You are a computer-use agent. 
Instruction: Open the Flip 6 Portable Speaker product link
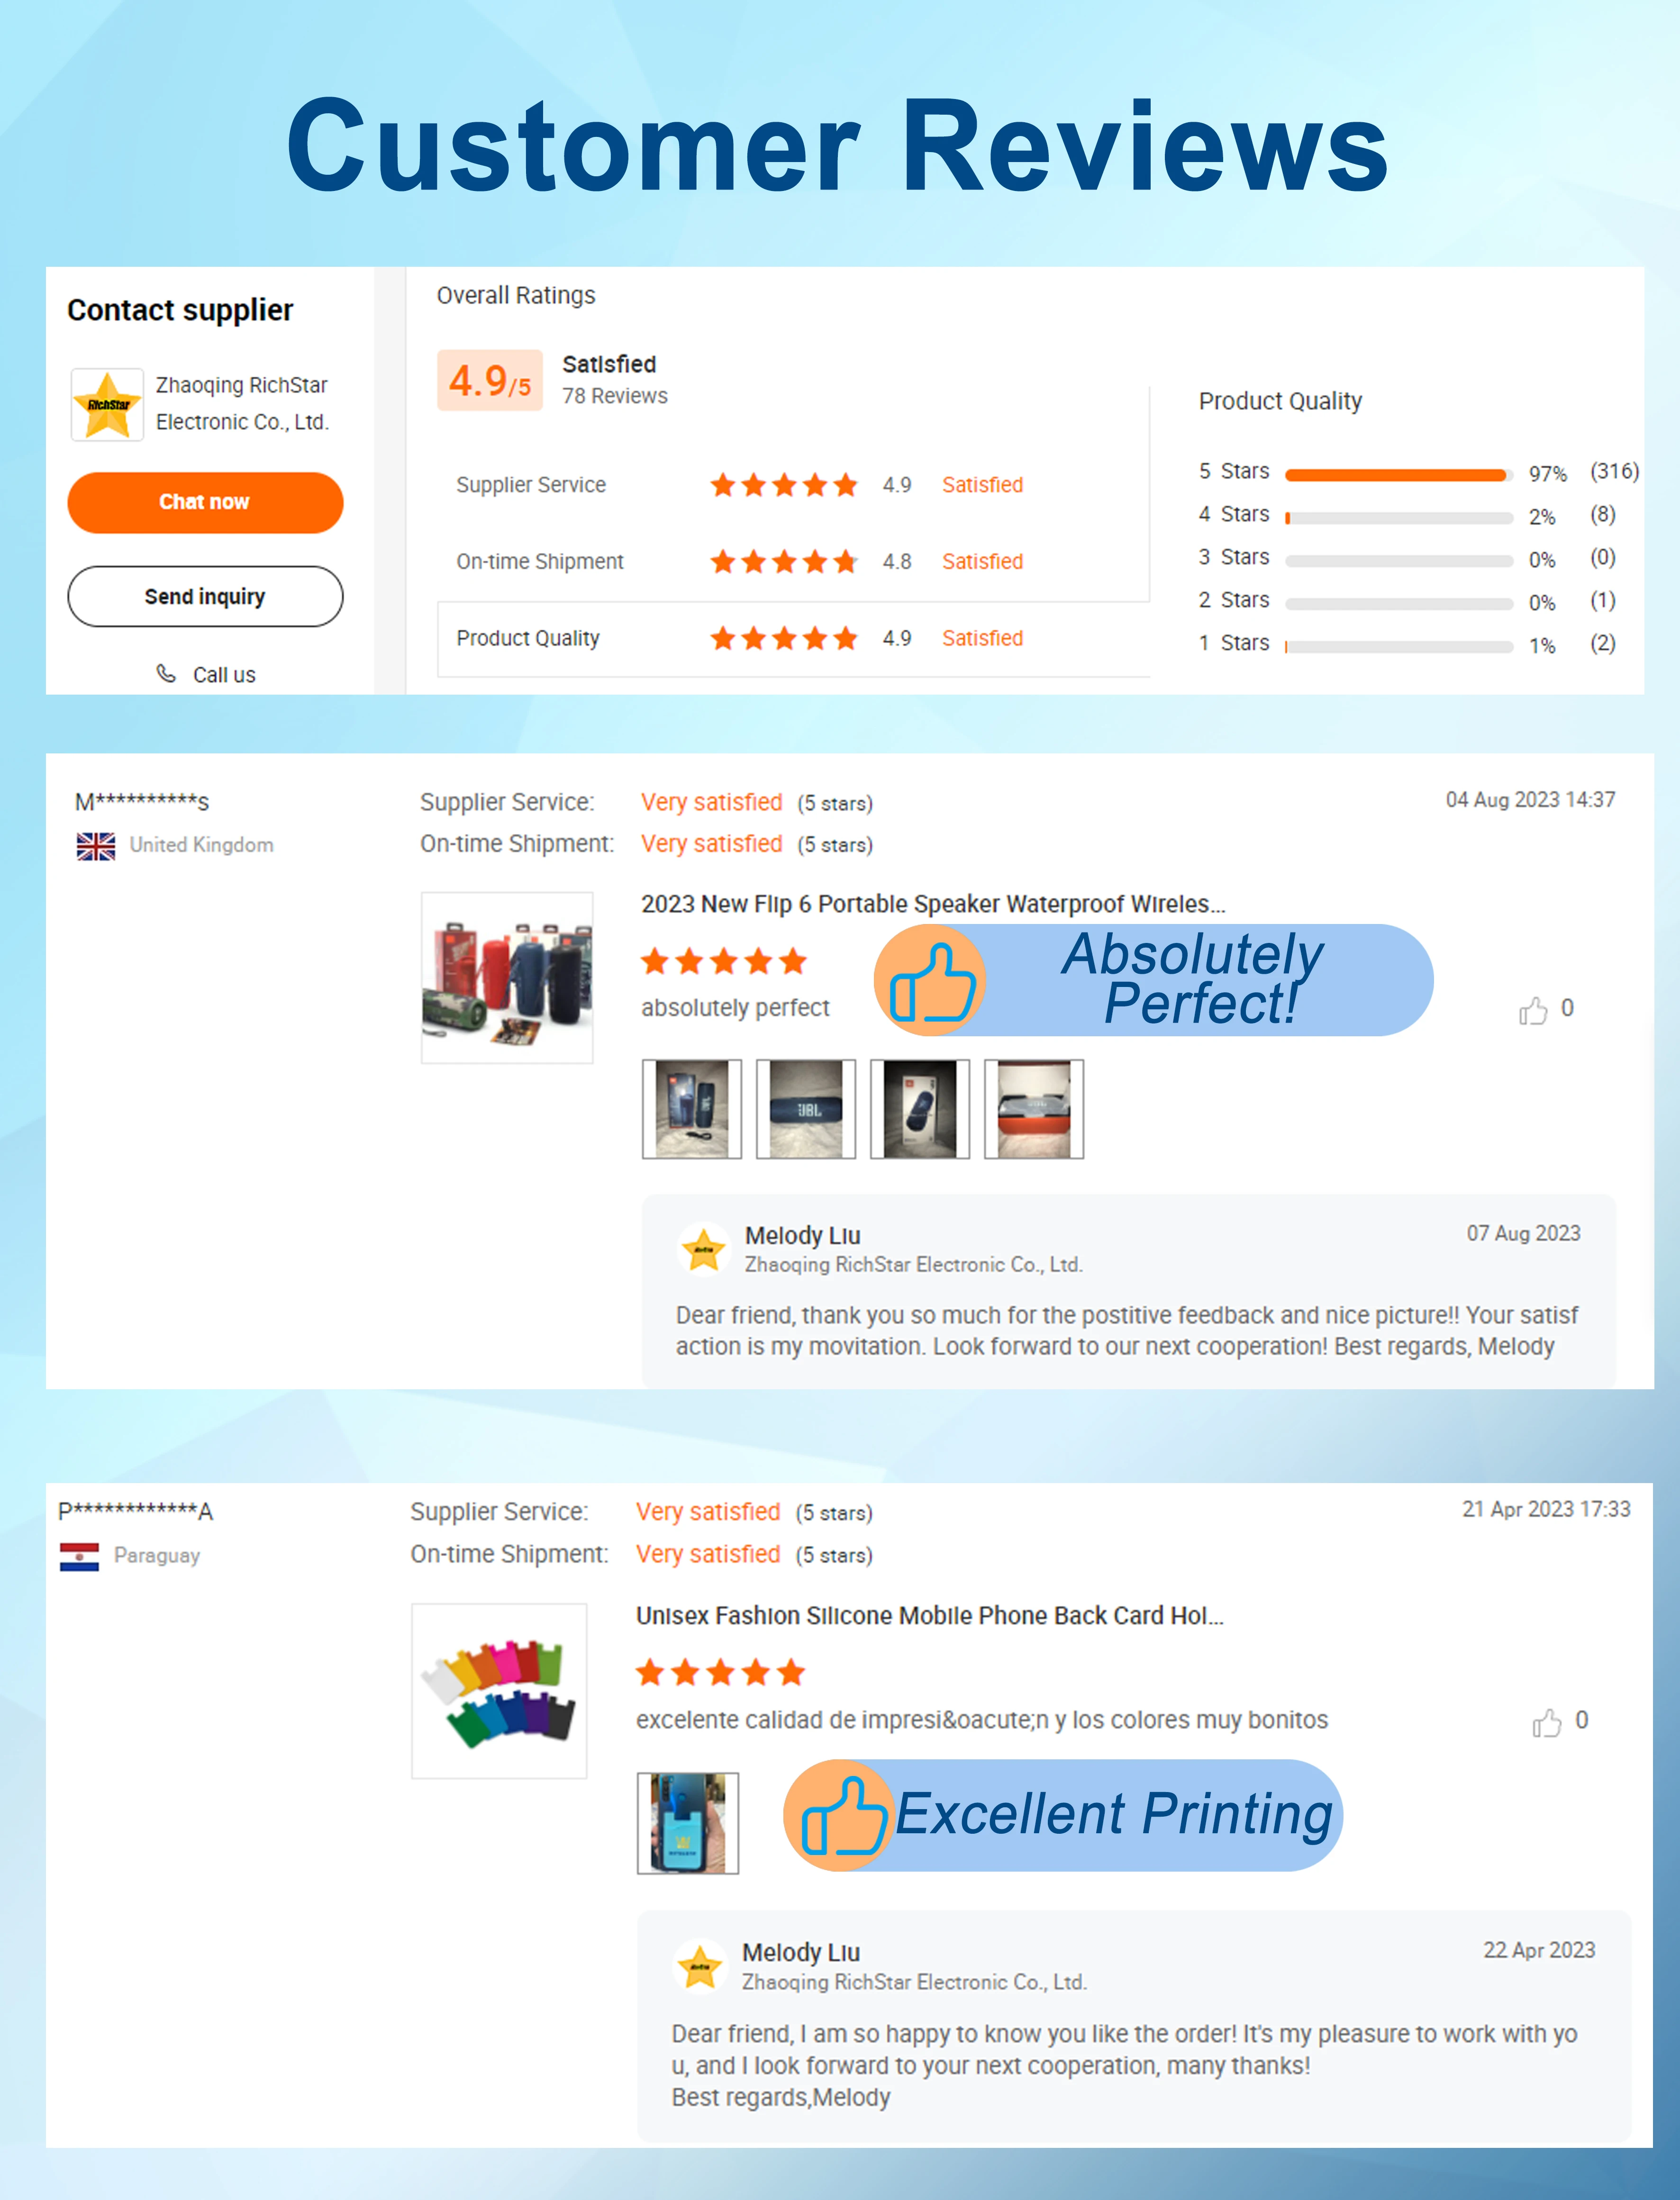(933, 904)
